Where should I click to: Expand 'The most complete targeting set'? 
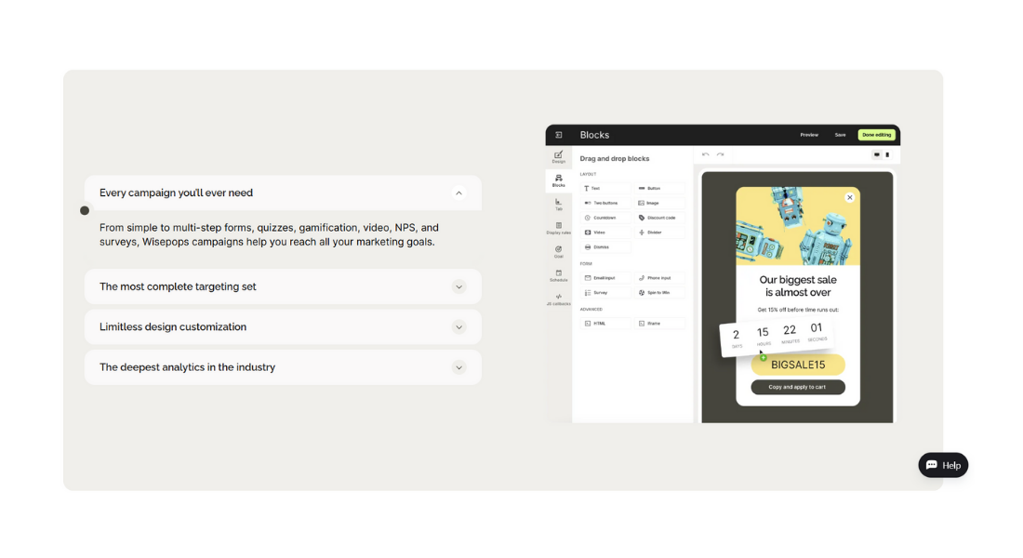[458, 287]
